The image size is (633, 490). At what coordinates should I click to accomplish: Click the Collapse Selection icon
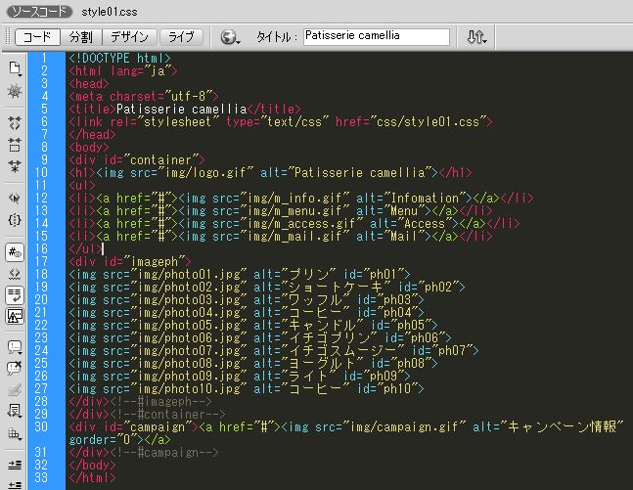pyautogui.click(x=15, y=145)
